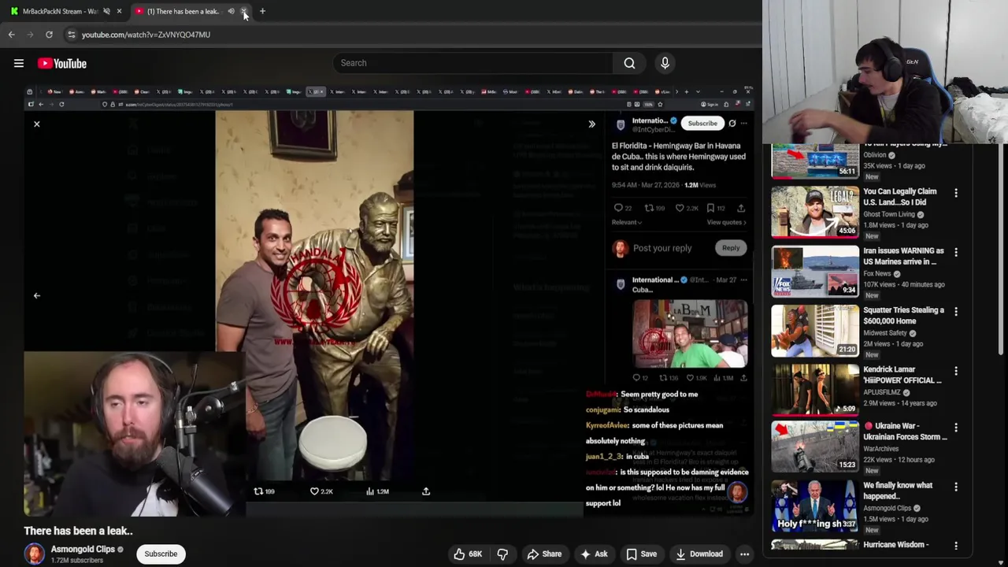Open the 3:37 'Holy f***ing sh' thumbnail

click(x=815, y=506)
